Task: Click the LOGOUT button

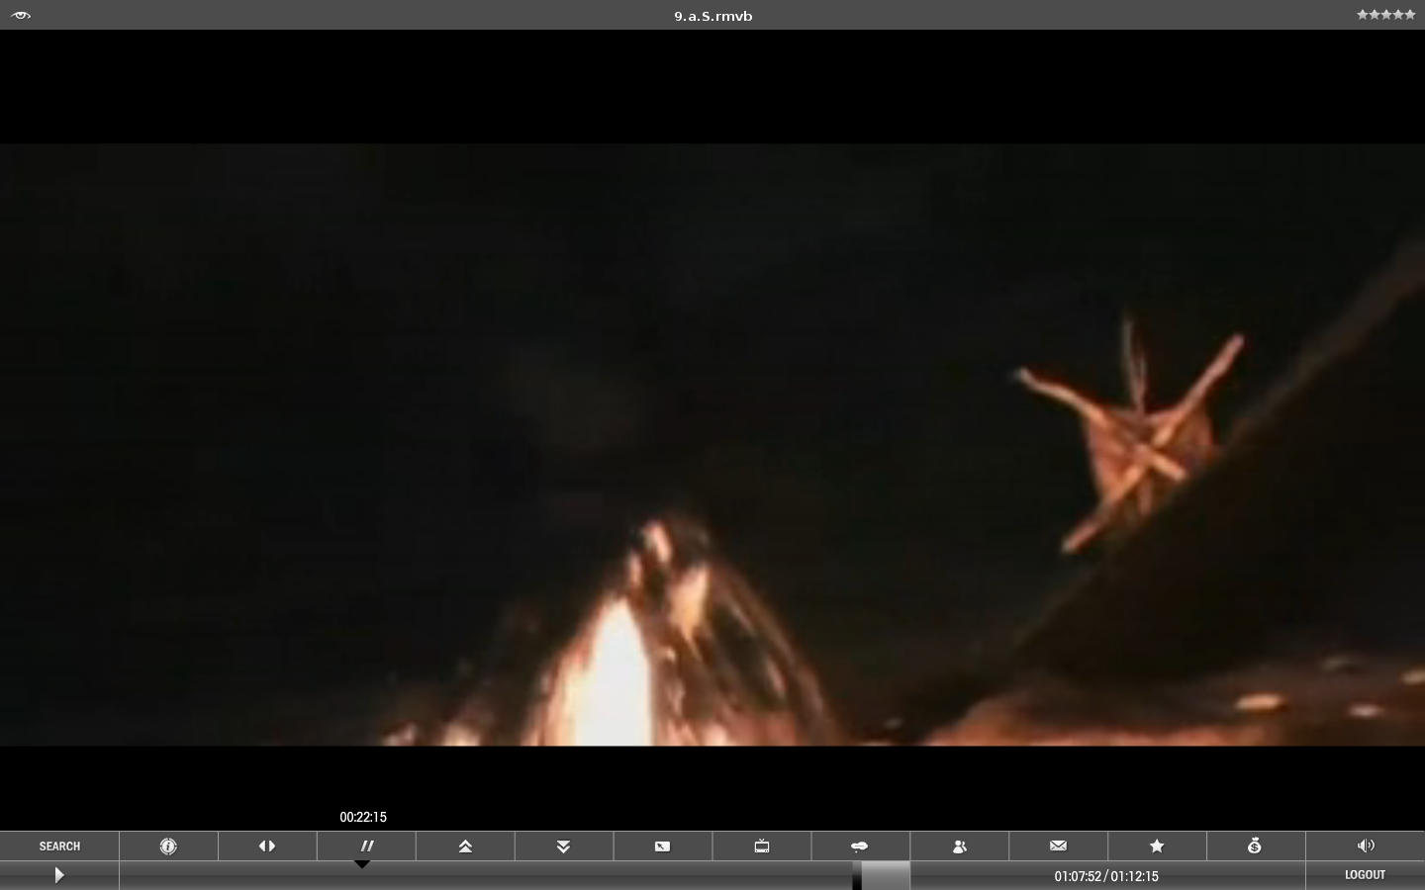Action: click(x=1365, y=875)
